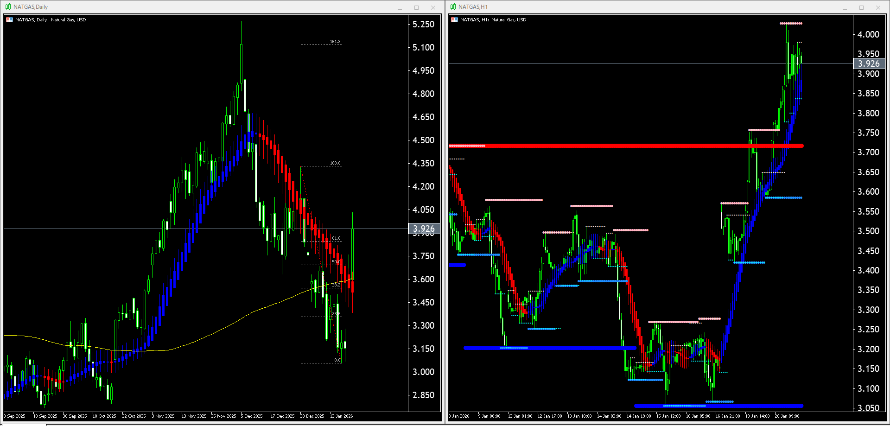Click the symbol info icon inside the Daily chart
The height and width of the screenshot is (426, 890).
click(9, 20)
